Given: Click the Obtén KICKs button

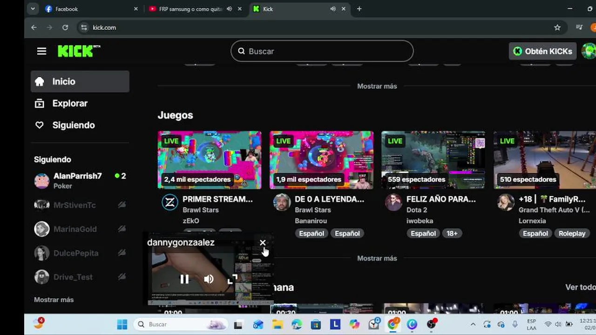Looking at the screenshot, I should 543,51.
